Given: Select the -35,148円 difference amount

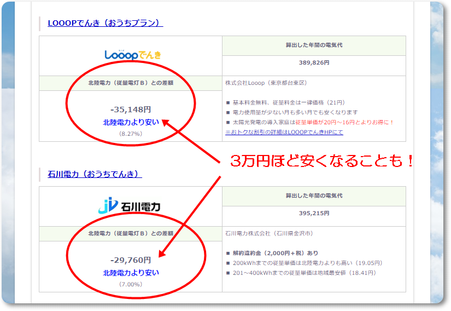Looking at the screenshot, I should [131, 110].
